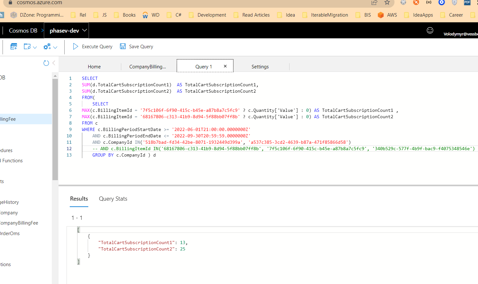The height and width of the screenshot is (284, 478).
Task: Click the feedback smiley icon
Action: [430, 30]
